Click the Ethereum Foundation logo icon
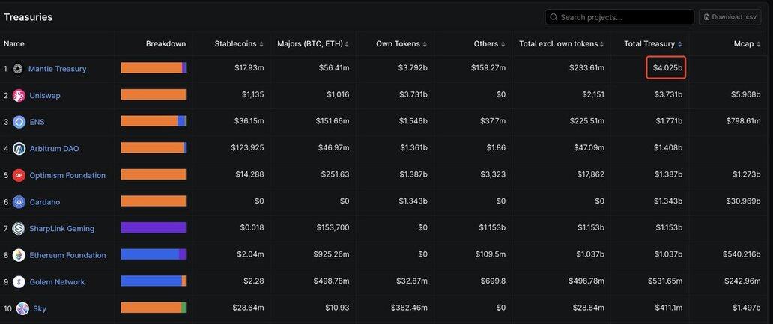Viewport: 773px width, 324px height. [x=19, y=255]
